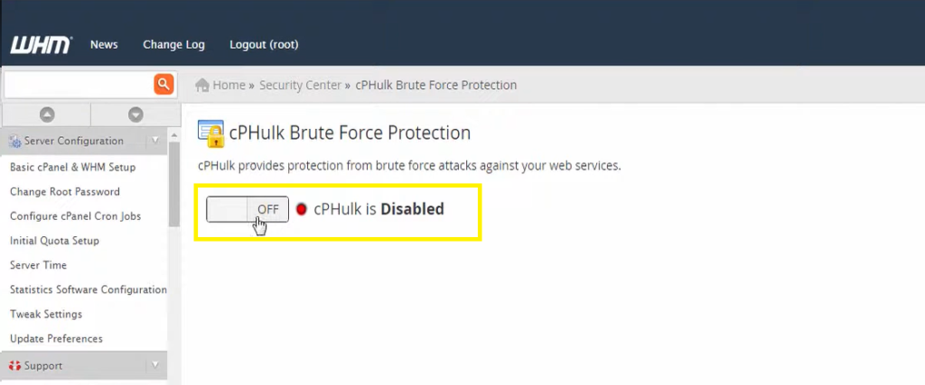Click Logout (root) in top bar
925x385 pixels.
(264, 44)
